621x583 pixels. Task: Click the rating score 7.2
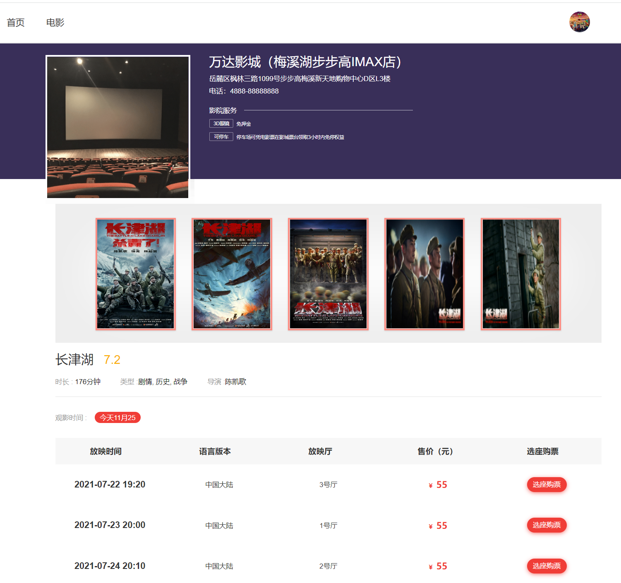(112, 360)
